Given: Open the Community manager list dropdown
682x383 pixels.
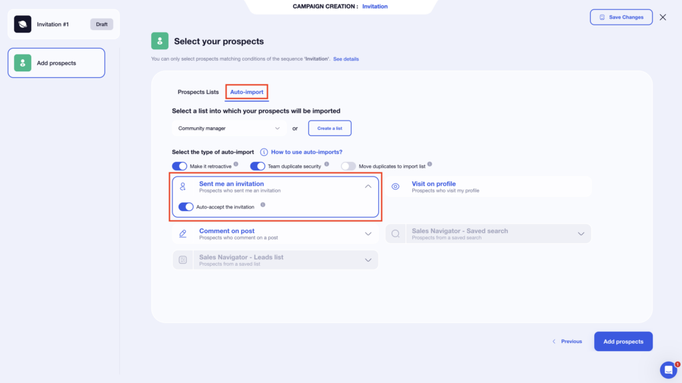Looking at the screenshot, I should 229,129.
